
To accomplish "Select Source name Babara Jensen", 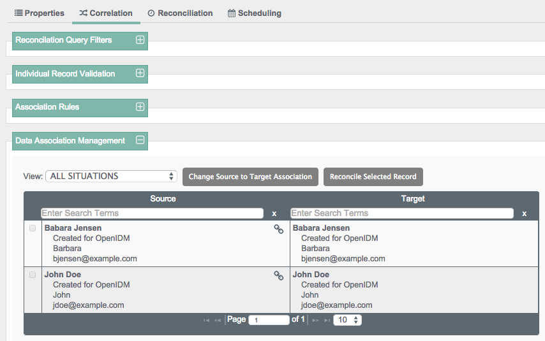I will click(73, 228).
